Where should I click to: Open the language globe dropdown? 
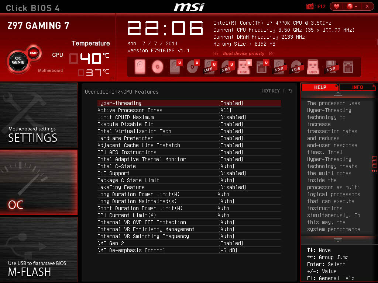click(352, 7)
